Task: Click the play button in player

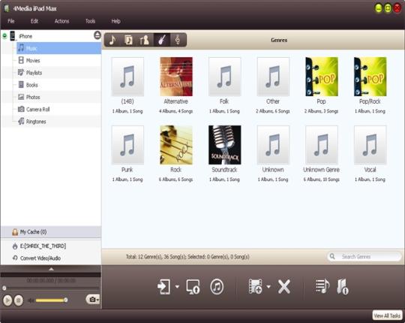Action: click(7, 300)
